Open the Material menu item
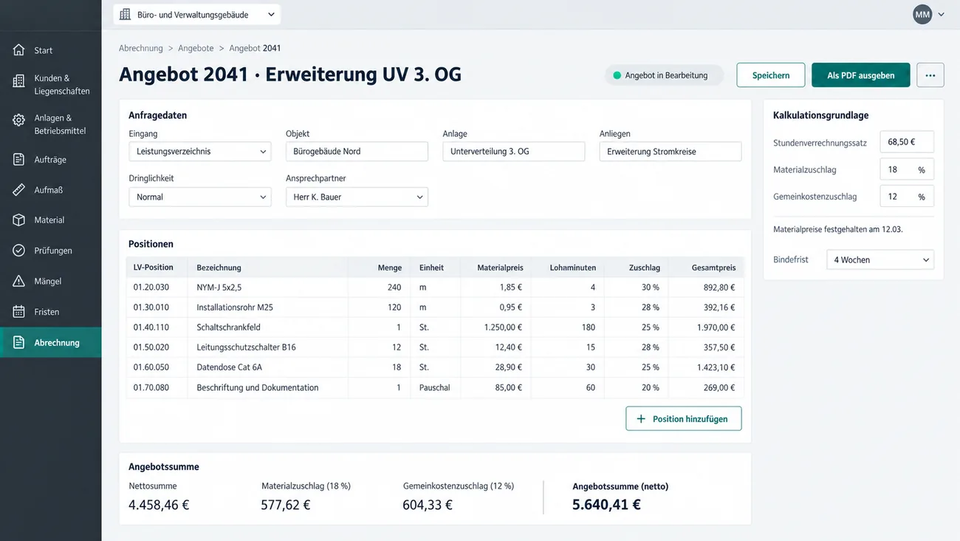960x541 pixels. pyautogui.click(x=50, y=220)
